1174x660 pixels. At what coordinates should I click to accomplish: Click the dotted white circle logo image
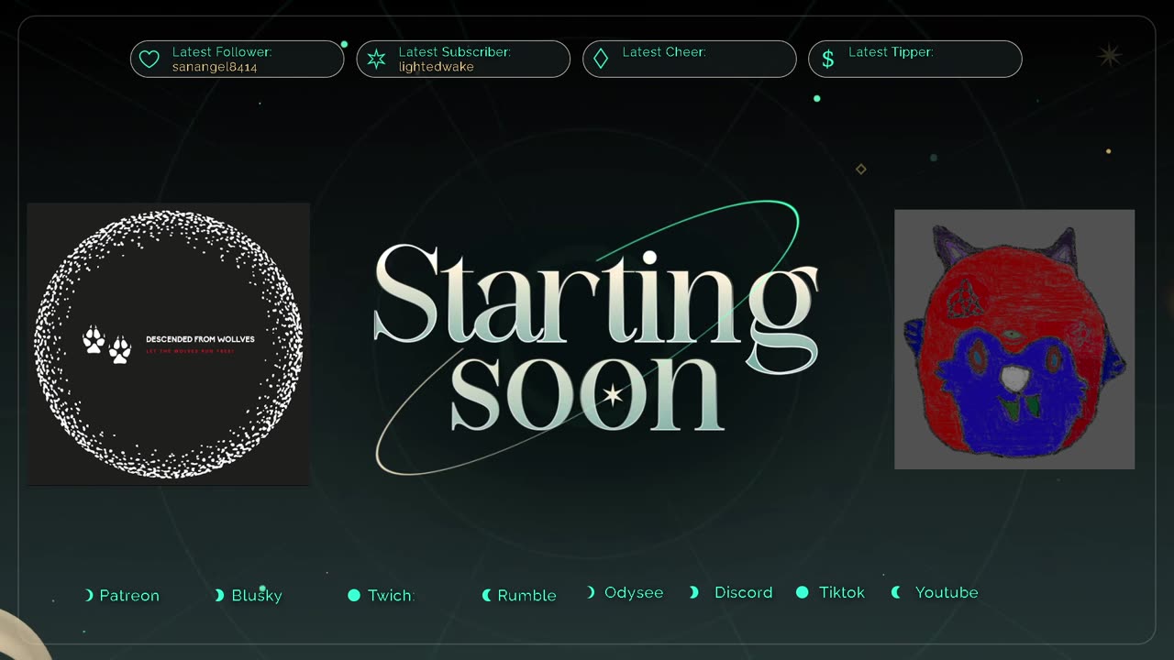(169, 344)
